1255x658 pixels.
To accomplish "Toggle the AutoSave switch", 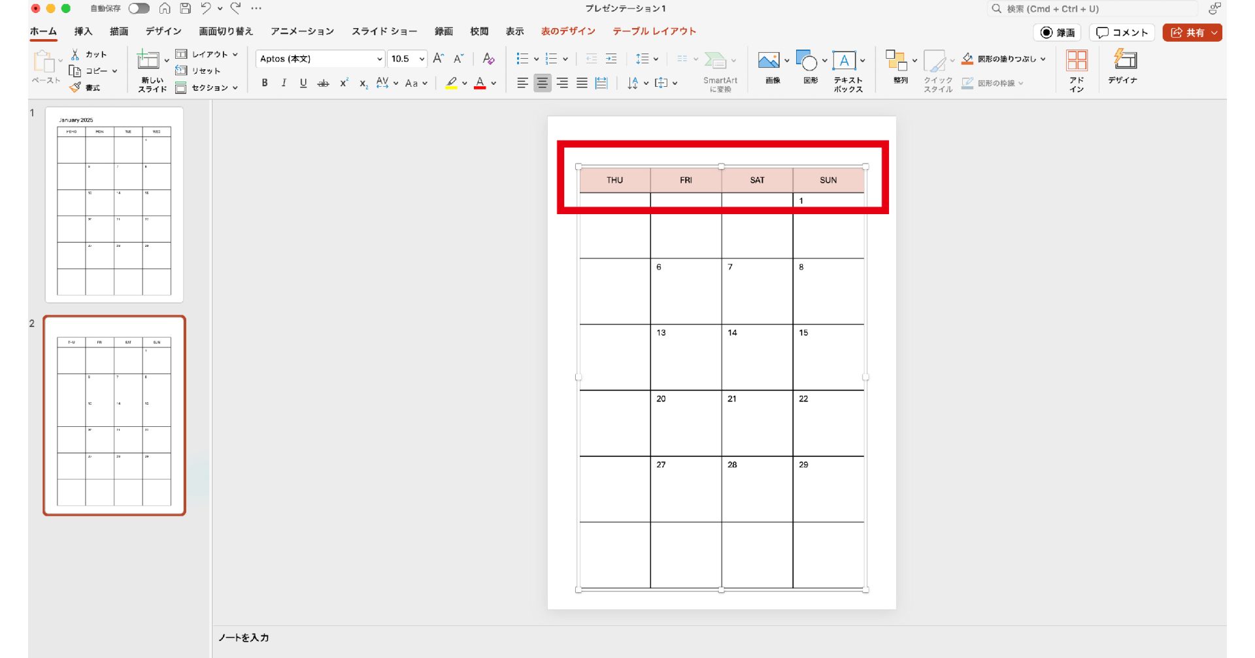I will tap(139, 8).
